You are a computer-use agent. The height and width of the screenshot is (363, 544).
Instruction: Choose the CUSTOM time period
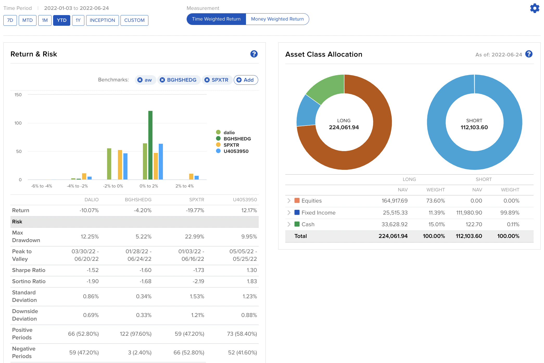(134, 20)
